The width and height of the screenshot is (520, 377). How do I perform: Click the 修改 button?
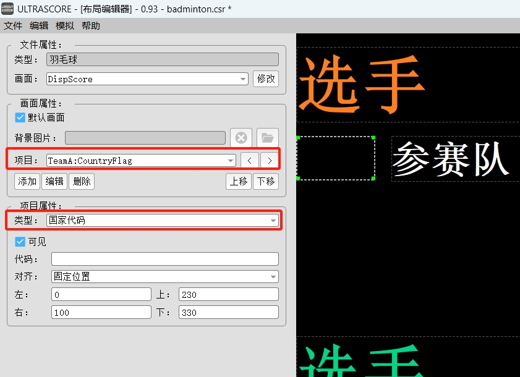[266, 79]
